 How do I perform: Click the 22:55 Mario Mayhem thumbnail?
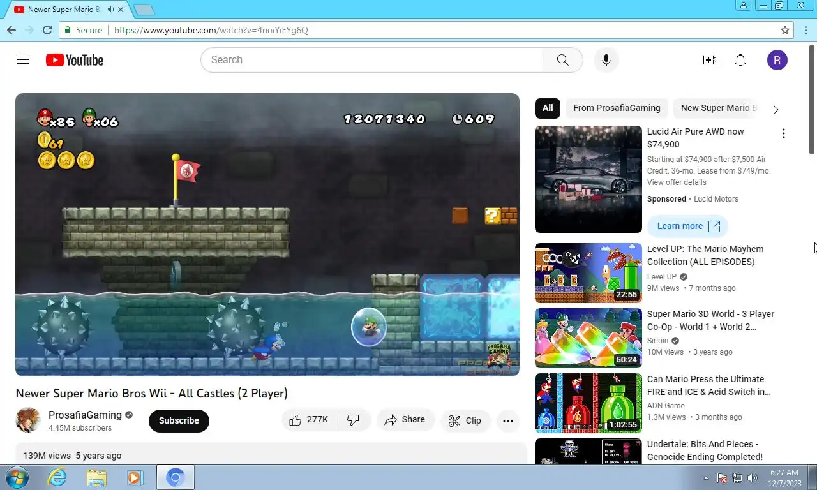588,273
